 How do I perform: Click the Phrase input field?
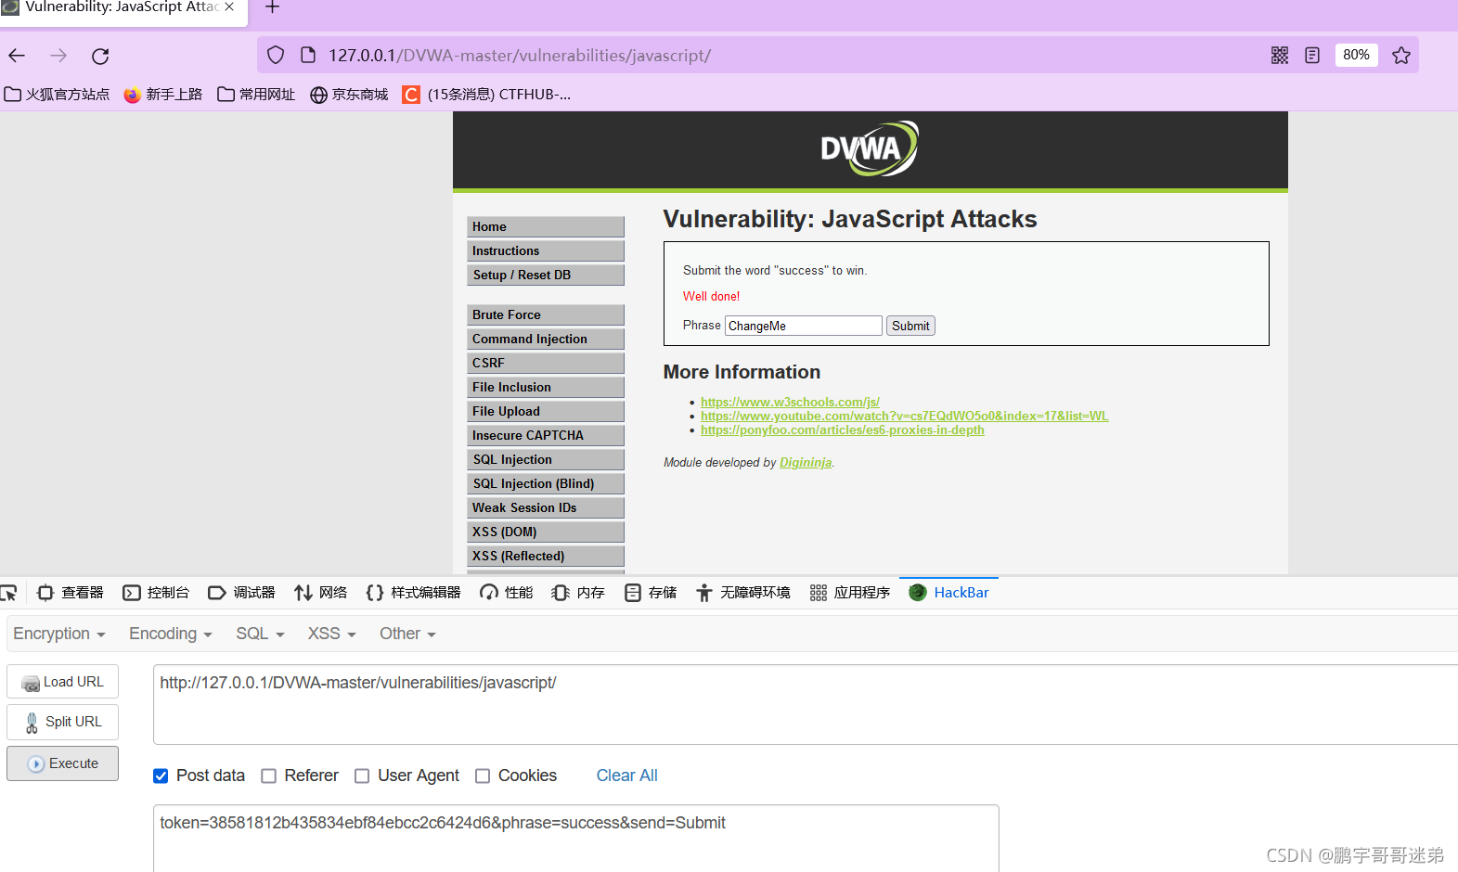tap(803, 326)
